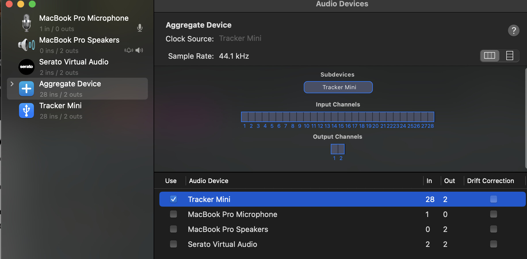The width and height of the screenshot is (527, 259).
Task: Open help with the question mark button
Action: (x=513, y=31)
